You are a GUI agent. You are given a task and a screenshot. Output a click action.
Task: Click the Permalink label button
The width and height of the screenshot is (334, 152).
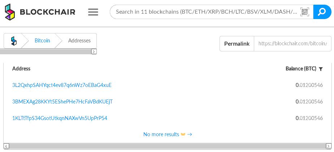pos(237,44)
